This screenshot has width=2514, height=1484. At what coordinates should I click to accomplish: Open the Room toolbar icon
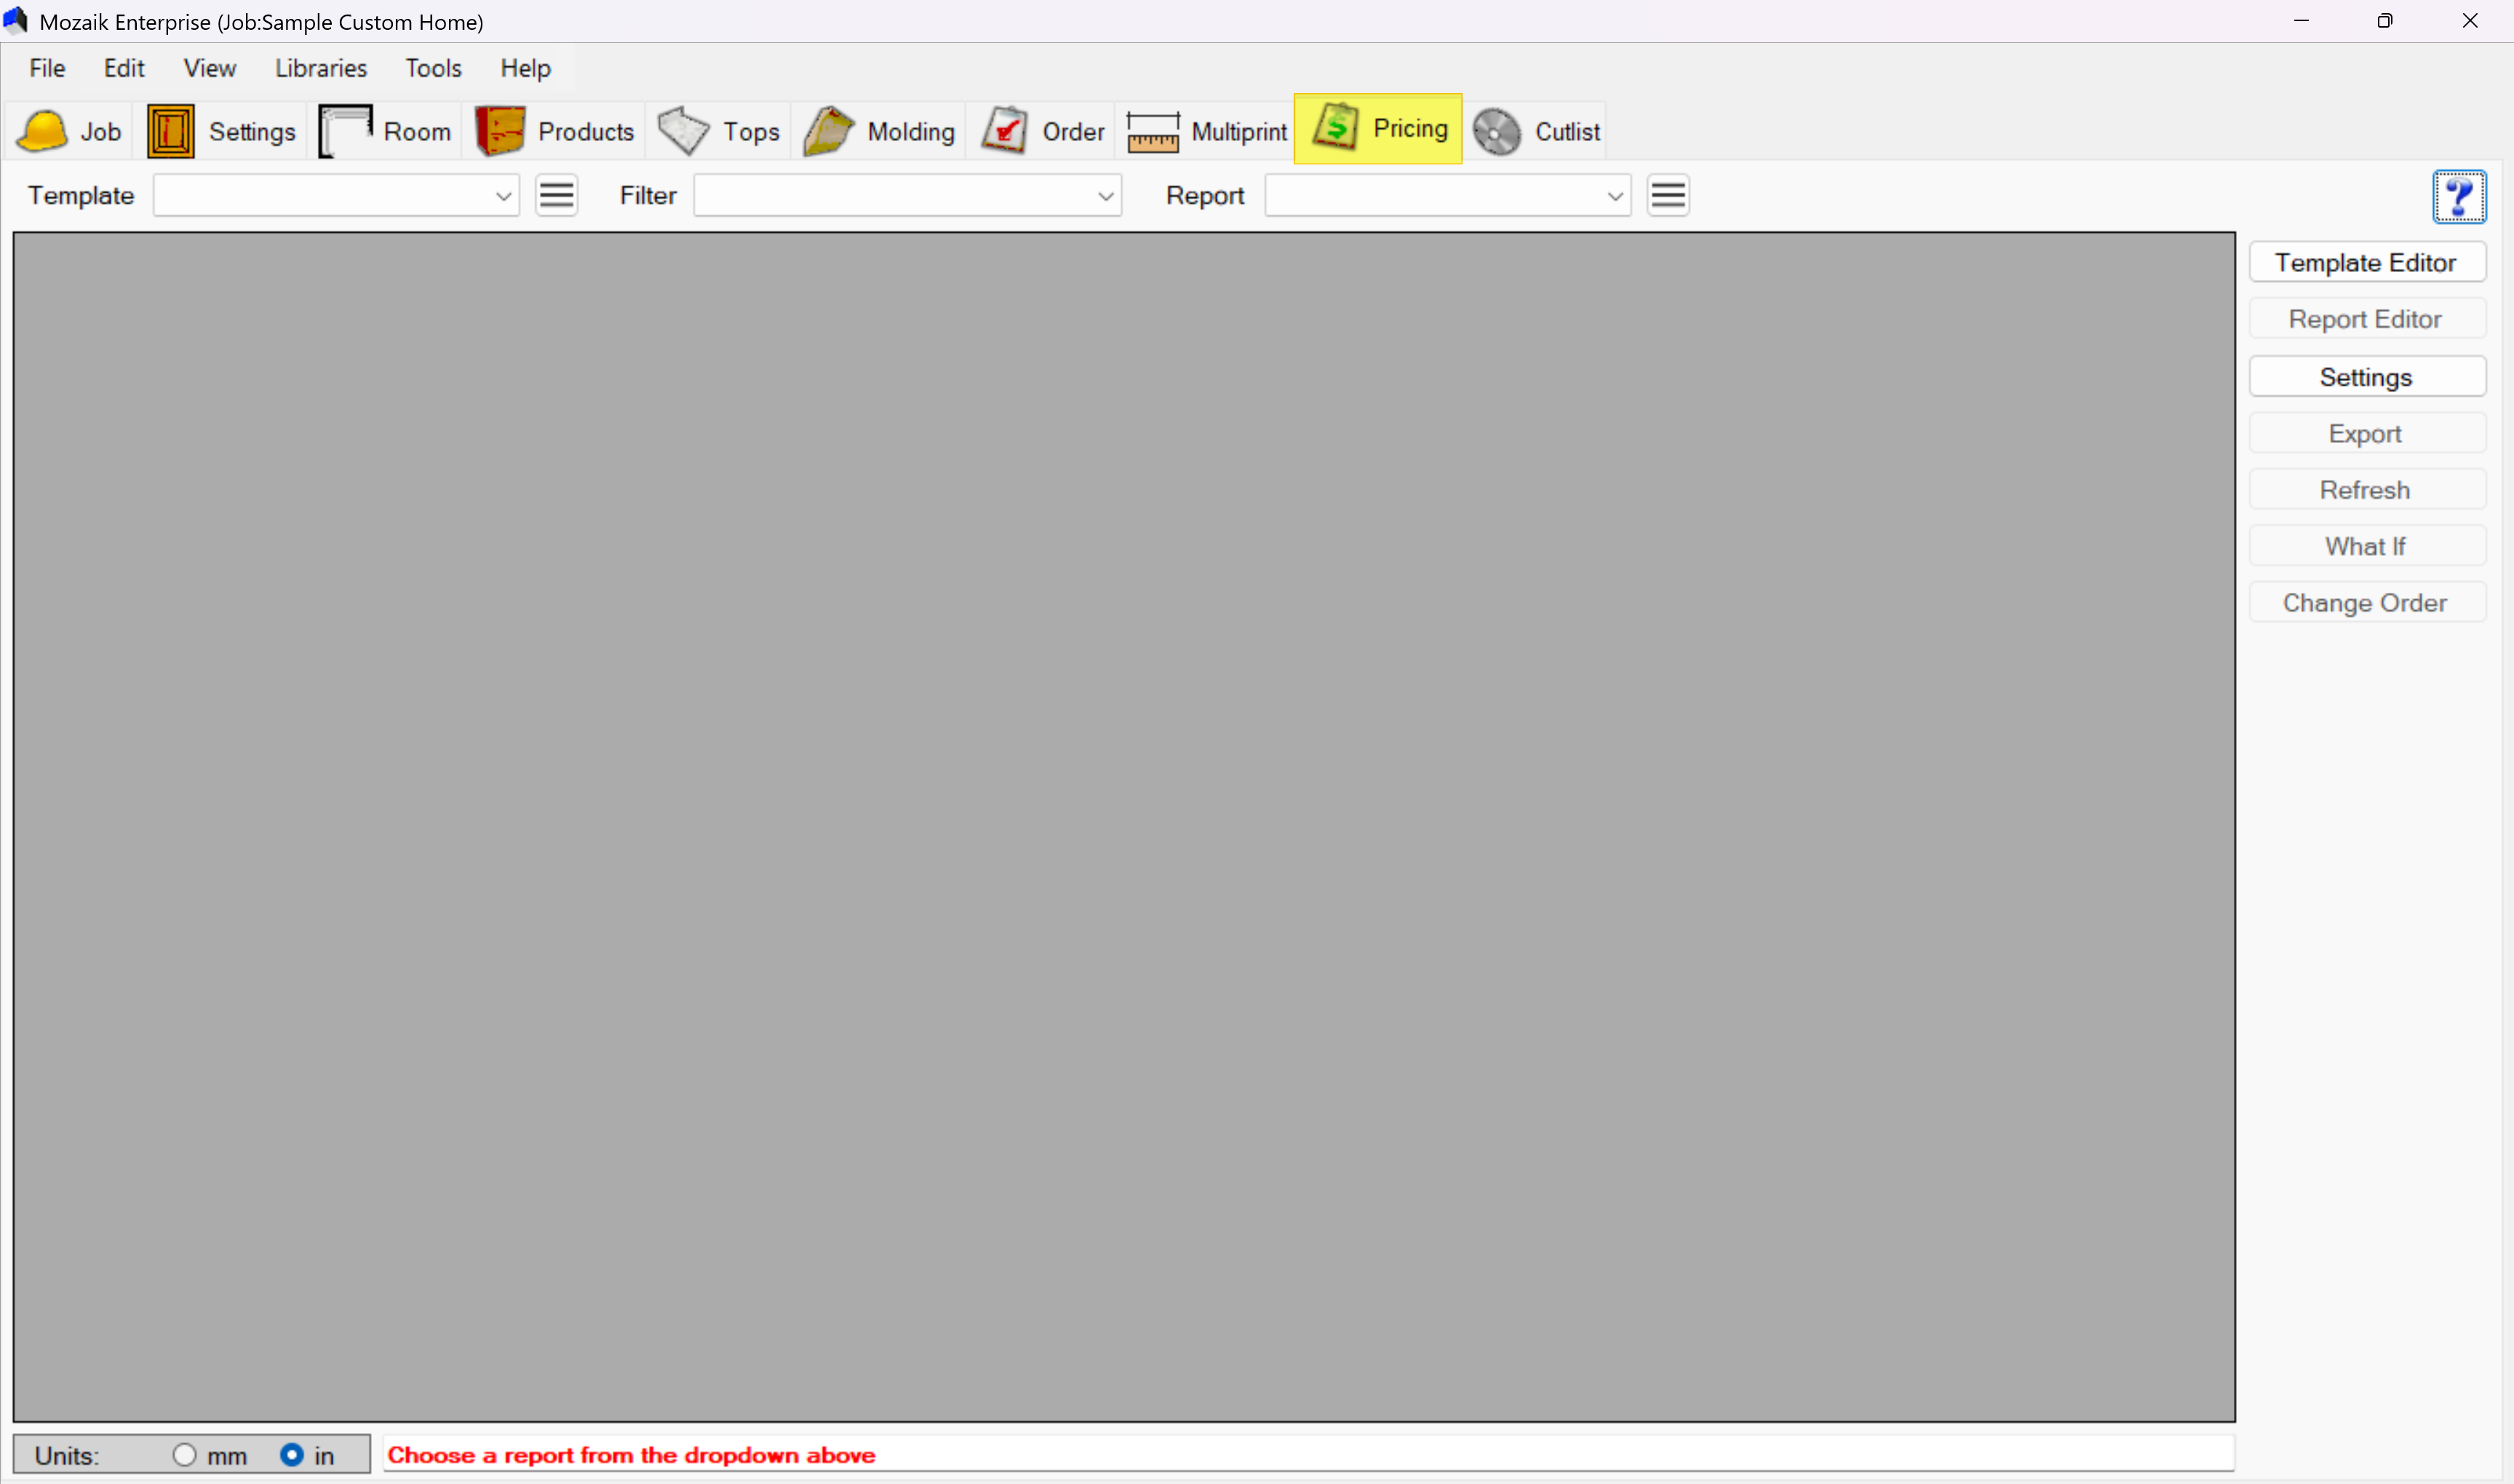coord(345,131)
